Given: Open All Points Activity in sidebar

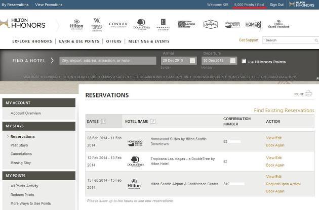Looking at the screenshot, I should coord(24,186).
